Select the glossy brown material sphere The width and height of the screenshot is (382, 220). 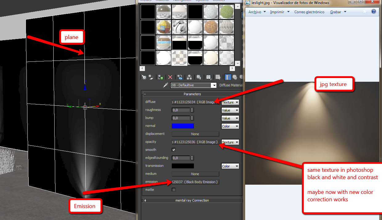[164, 11]
